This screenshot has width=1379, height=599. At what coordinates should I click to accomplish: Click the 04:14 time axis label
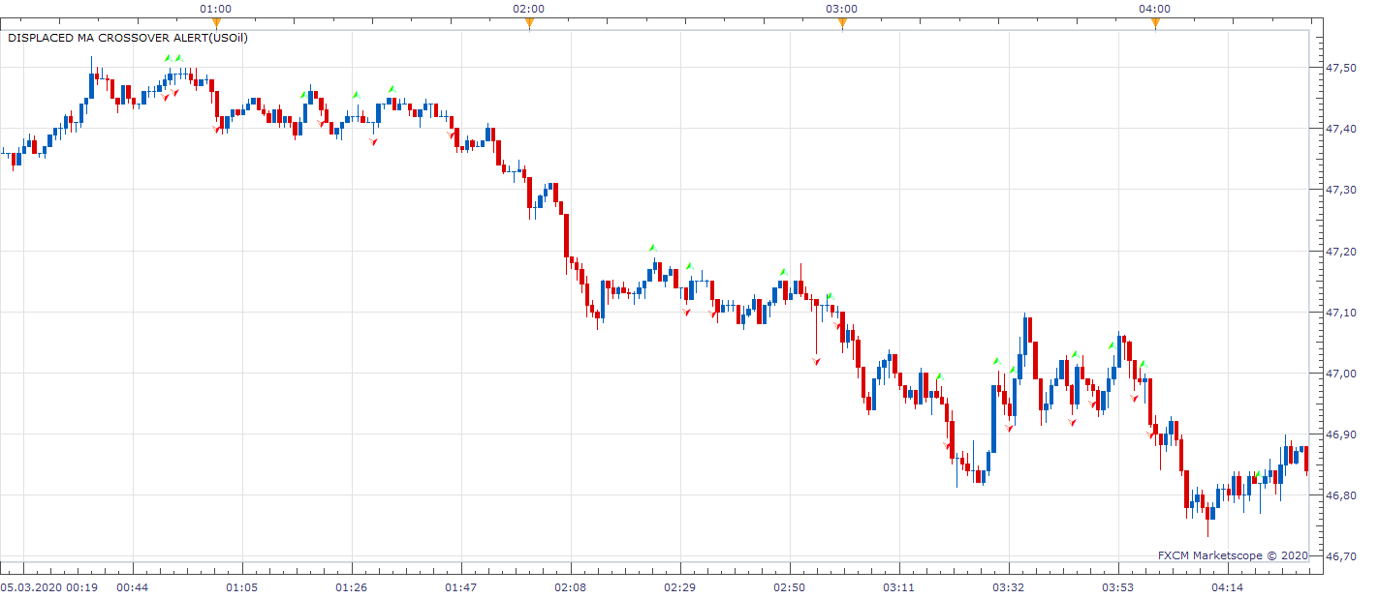point(1228,587)
